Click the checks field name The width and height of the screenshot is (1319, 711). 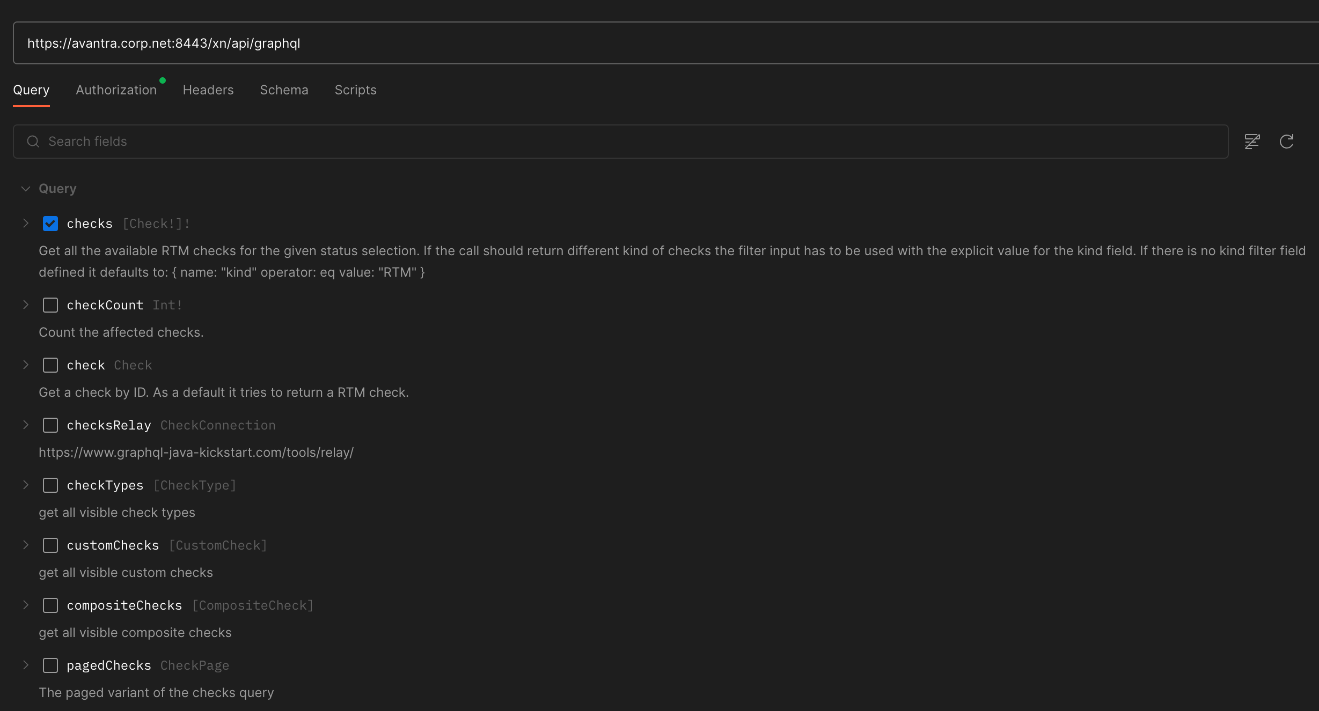[x=90, y=224]
